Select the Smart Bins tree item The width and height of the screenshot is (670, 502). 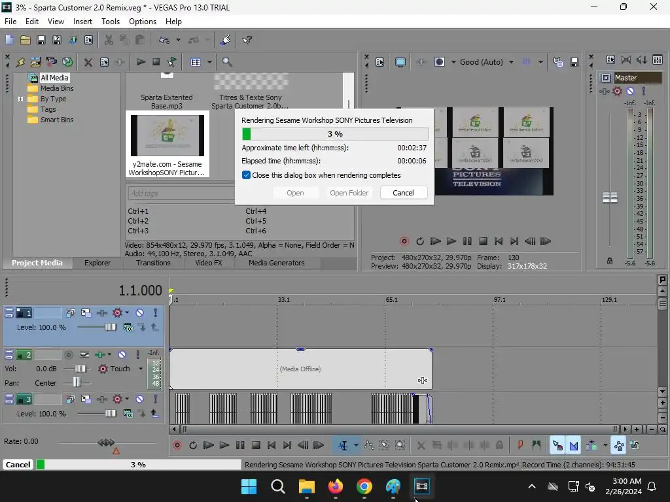tap(57, 120)
